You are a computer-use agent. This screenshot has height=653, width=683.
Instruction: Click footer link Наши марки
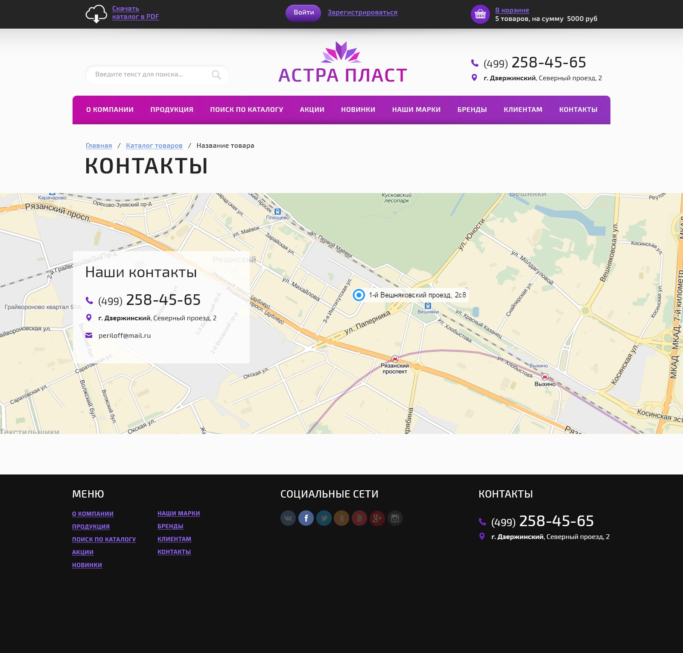click(x=178, y=513)
